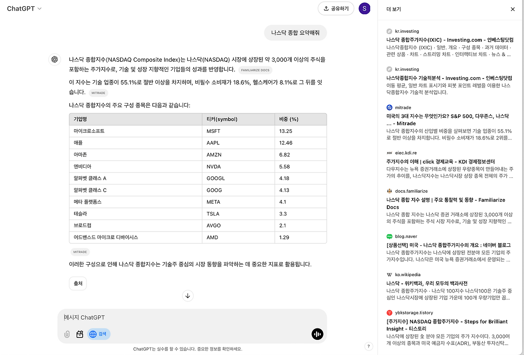Click the ko.wikipedia domain label

coord(408,275)
